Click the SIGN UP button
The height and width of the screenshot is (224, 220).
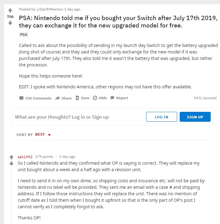[x=195, y=117]
